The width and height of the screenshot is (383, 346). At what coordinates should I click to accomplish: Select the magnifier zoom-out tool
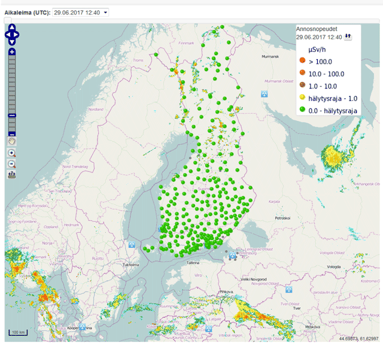point(12,163)
